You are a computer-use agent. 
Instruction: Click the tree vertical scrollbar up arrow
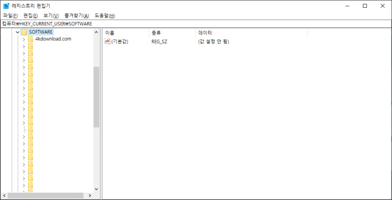[97, 32]
